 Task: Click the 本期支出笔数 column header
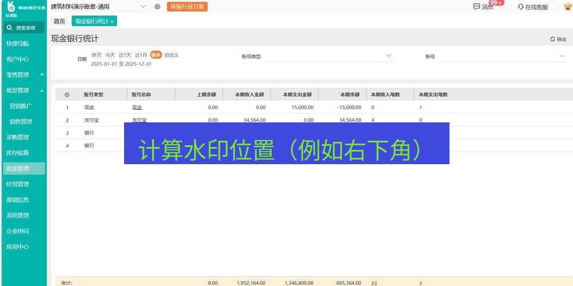pyautogui.click(x=433, y=94)
